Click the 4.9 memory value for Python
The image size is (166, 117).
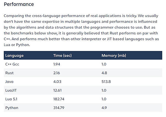104,108
